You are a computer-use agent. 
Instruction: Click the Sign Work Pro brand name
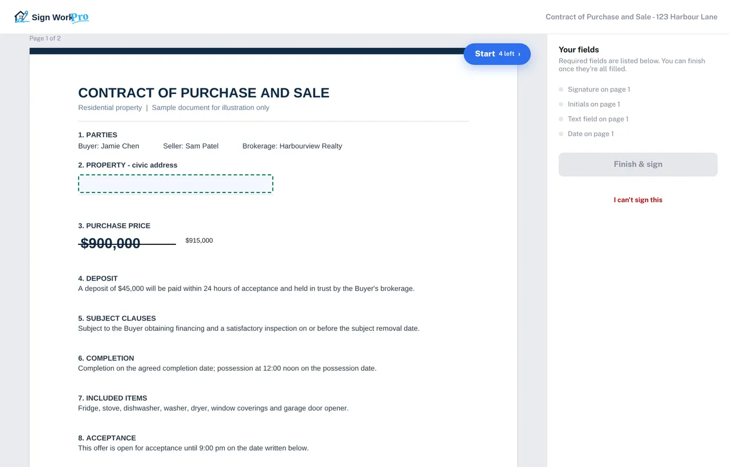(60, 17)
